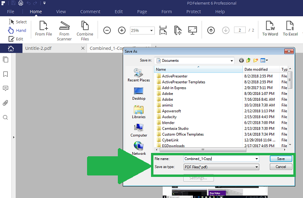Viewport: 303px width, 198px height.
Task: Zoom in with the plus icon
Action: pos(122,30)
